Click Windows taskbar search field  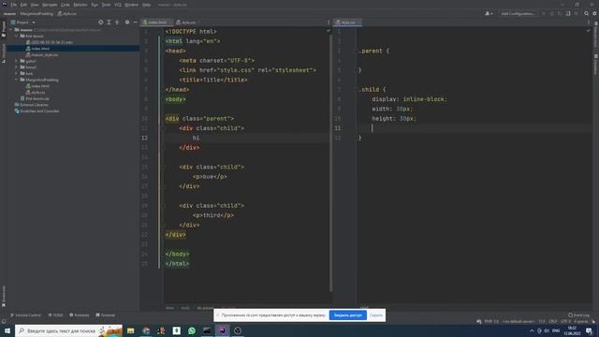[x=68, y=330]
